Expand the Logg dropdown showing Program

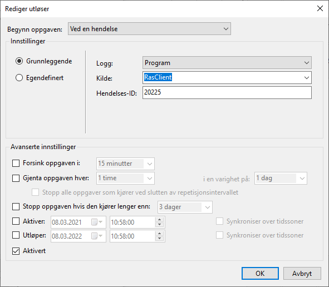(227, 63)
